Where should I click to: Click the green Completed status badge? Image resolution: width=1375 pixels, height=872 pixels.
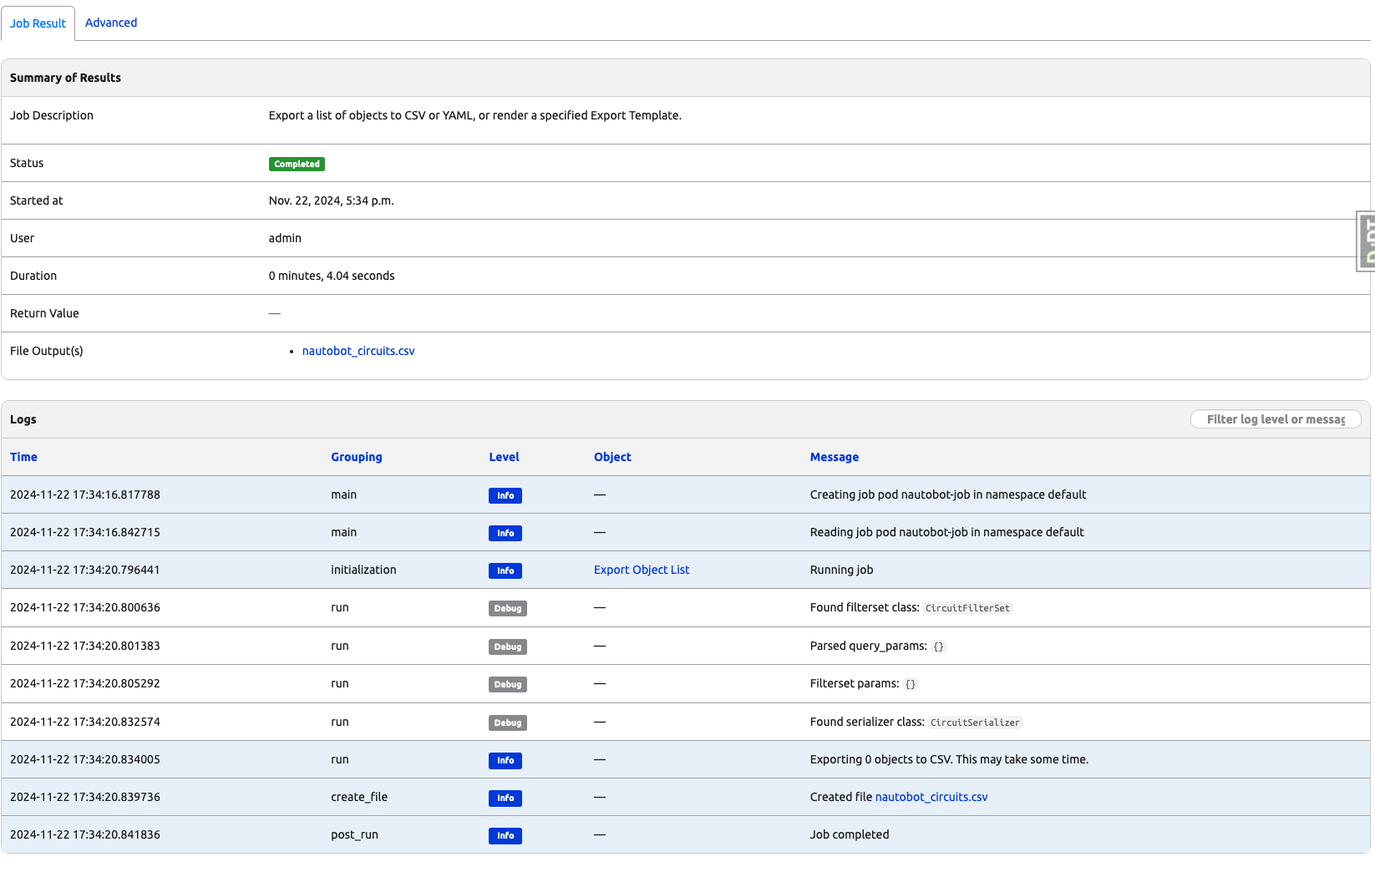tap(297, 164)
